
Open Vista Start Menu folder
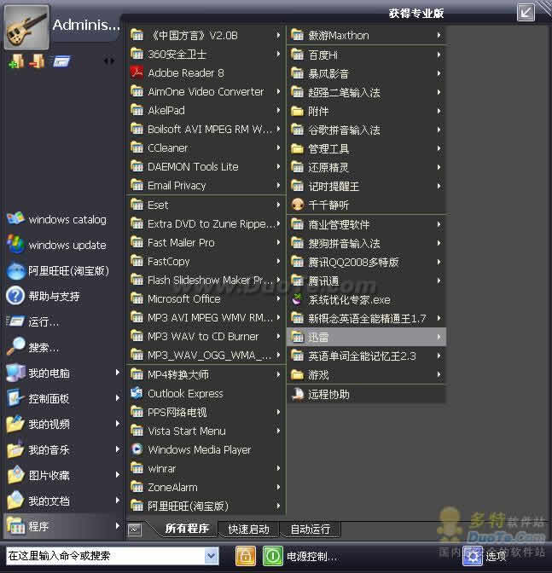coord(206,431)
